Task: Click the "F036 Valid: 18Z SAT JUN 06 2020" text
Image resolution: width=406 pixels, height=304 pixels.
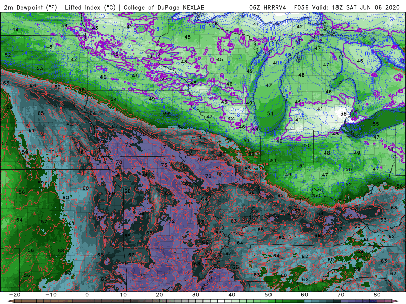Action: pos(347,7)
